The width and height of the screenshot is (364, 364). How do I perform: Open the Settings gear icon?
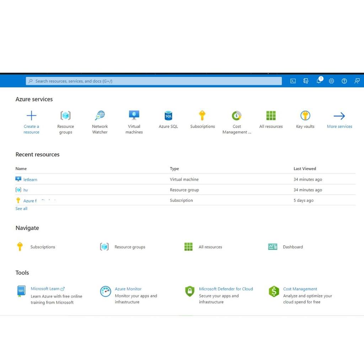331,81
